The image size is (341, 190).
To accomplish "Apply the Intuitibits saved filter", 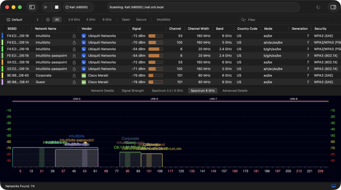I will tap(163, 20).
